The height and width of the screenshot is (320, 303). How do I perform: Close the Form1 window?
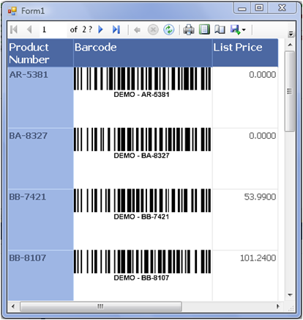(282, 8)
